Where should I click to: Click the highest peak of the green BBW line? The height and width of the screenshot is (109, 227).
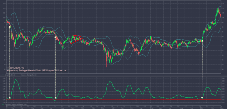[16, 79]
